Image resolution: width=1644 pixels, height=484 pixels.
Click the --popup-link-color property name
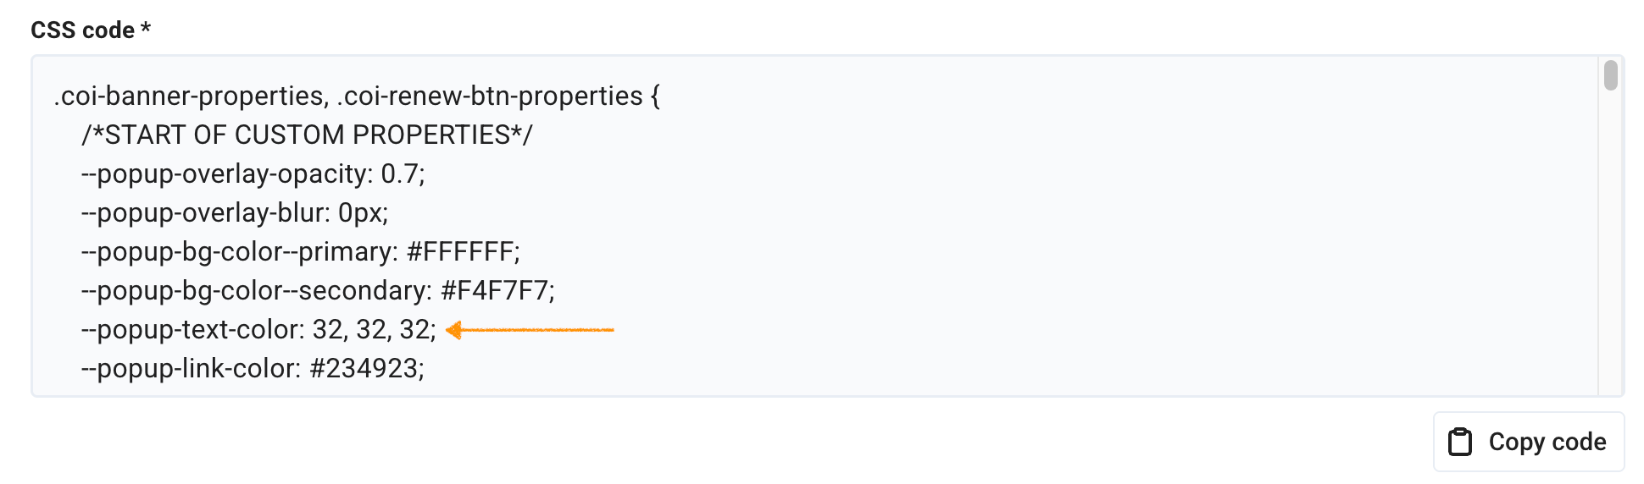click(x=190, y=369)
